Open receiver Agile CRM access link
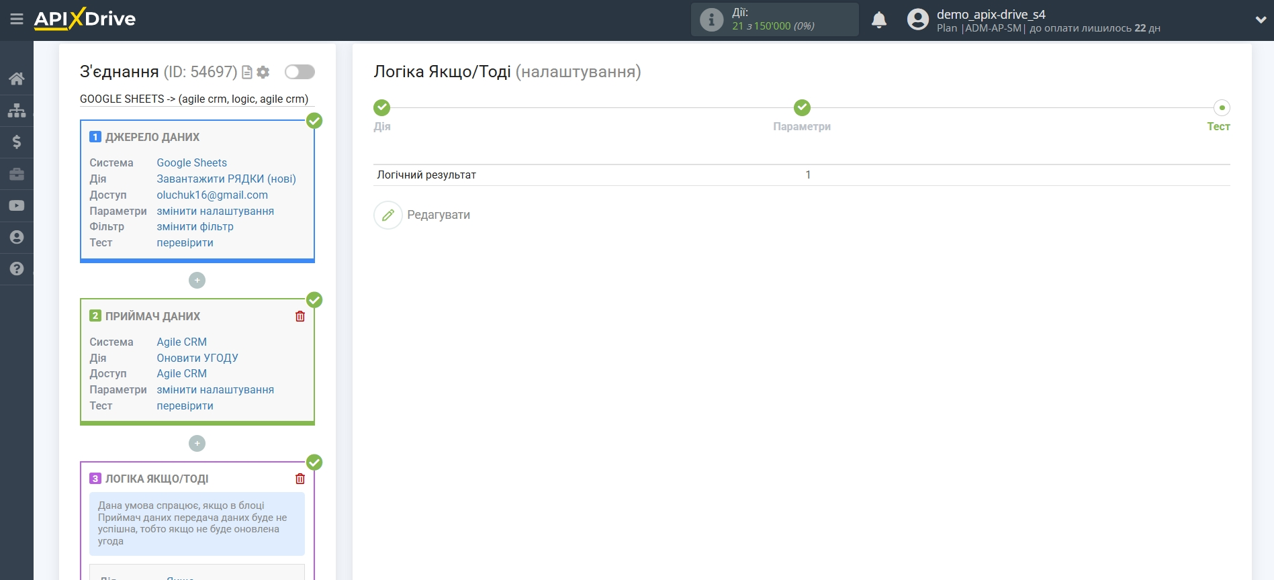 pos(182,373)
